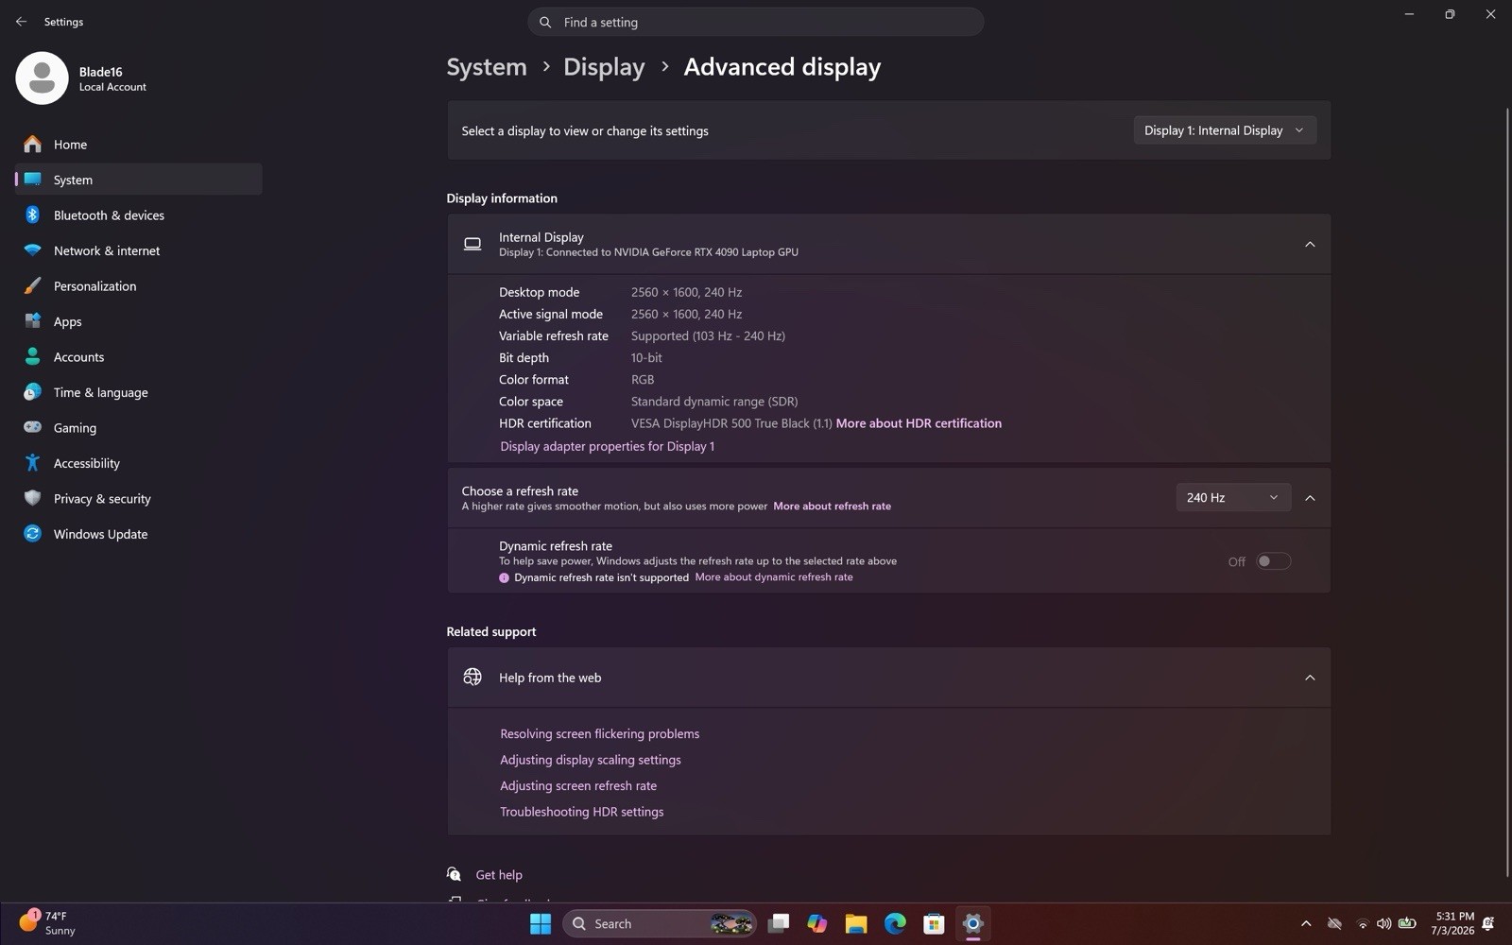This screenshot has height=945, width=1512.
Task: Click the battery charging tray icon
Action: (x=1407, y=923)
